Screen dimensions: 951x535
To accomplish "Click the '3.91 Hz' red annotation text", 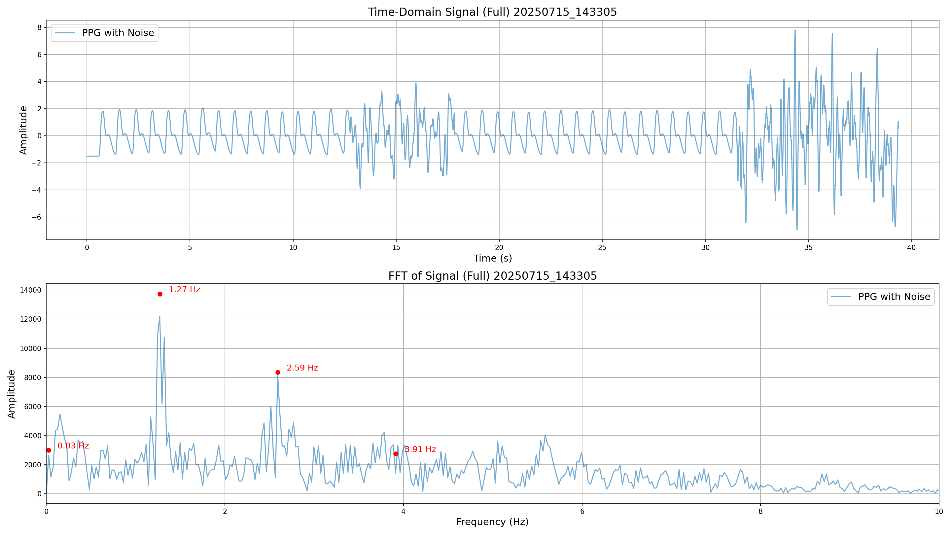I will coord(420,449).
